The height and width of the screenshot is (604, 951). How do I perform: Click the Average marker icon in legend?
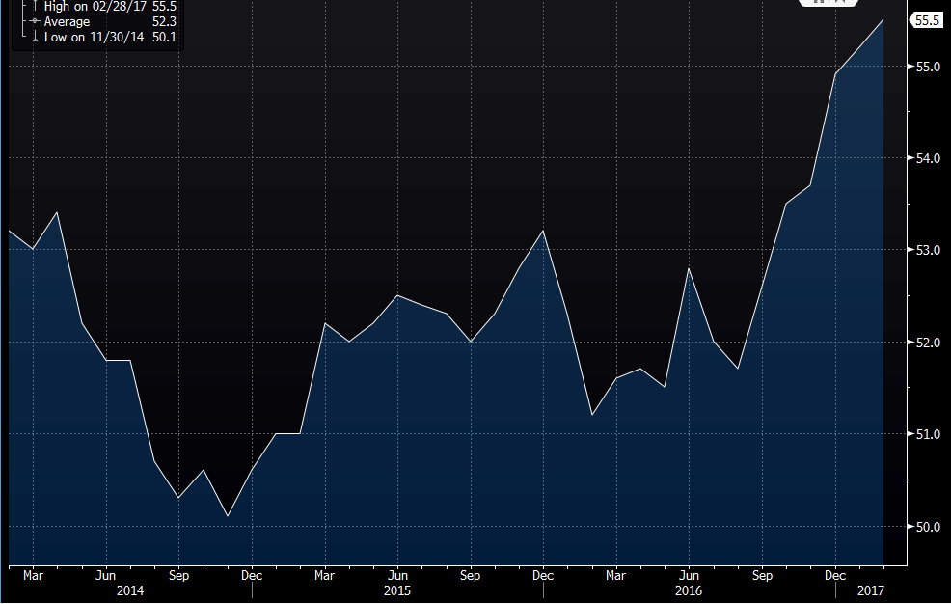coord(34,21)
